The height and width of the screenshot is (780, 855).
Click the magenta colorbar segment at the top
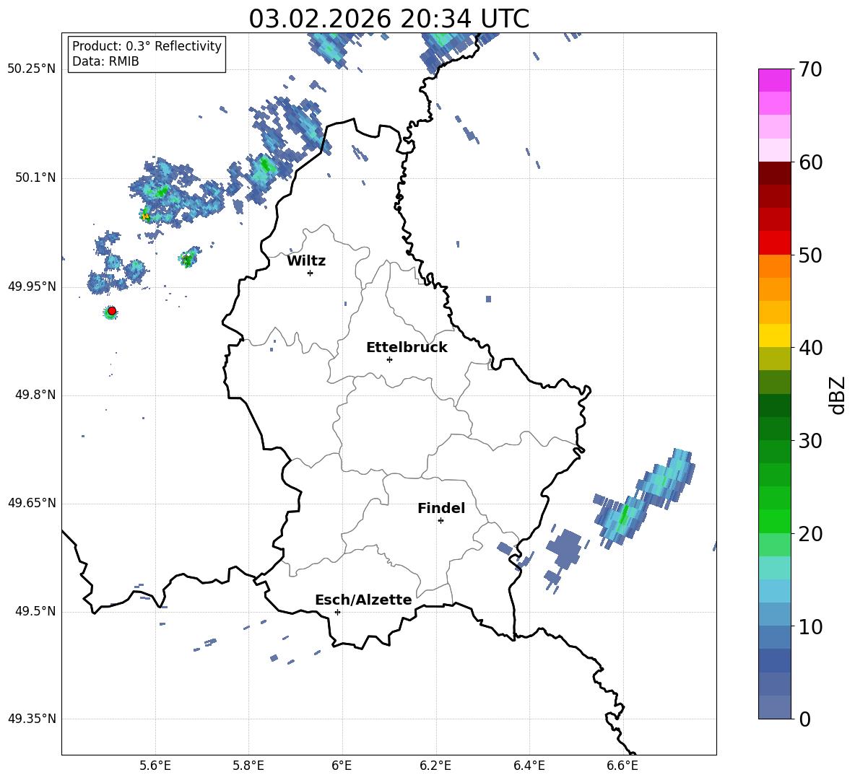click(x=774, y=80)
